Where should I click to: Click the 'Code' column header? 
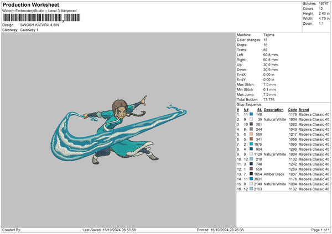(x=292, y=110)
